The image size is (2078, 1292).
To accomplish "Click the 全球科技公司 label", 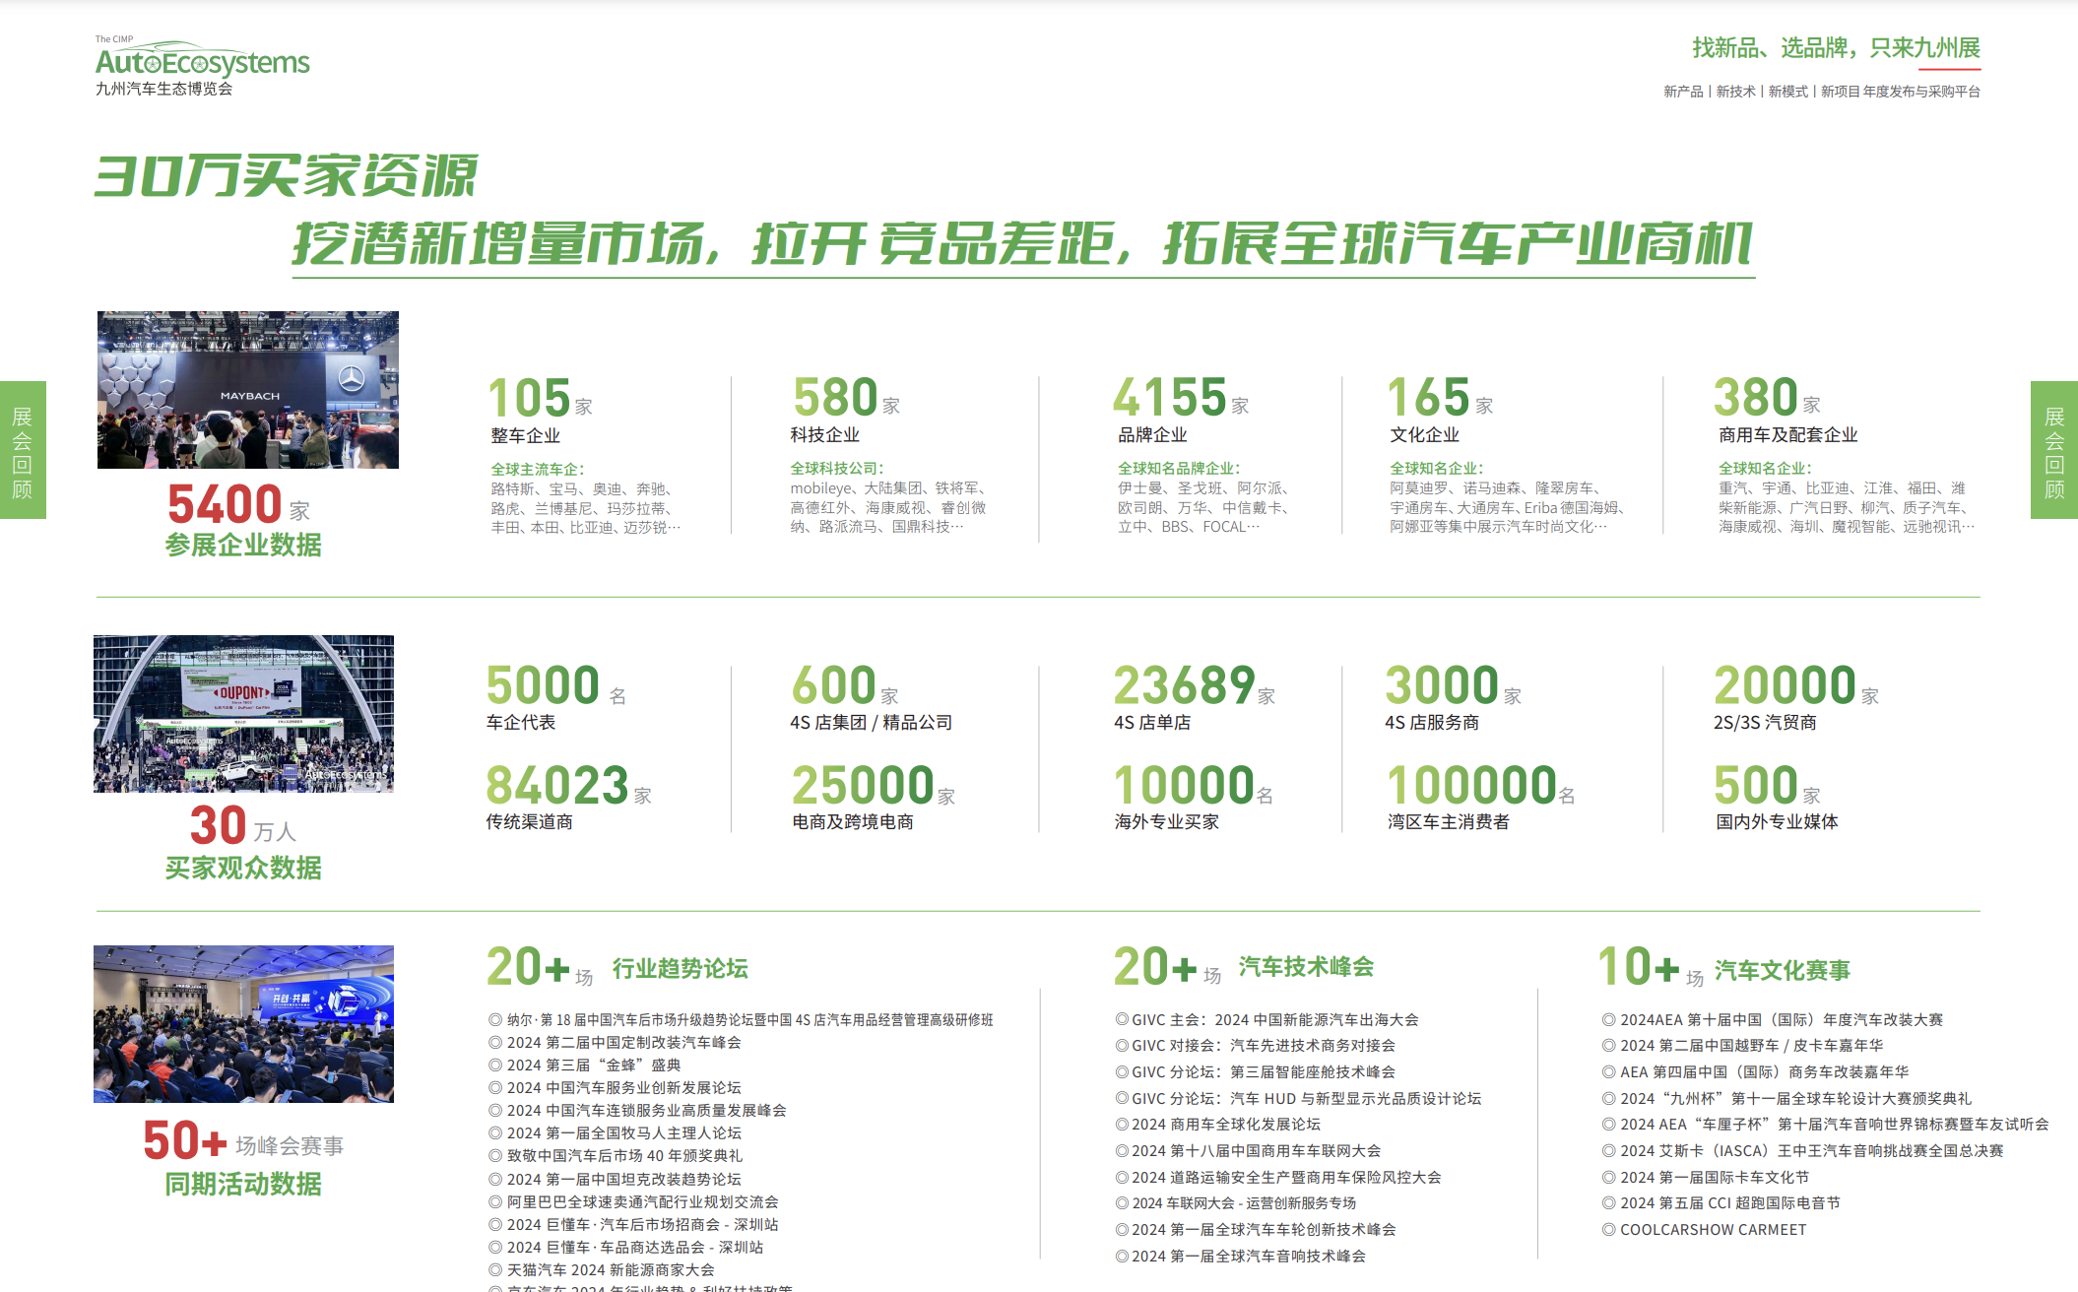I will tap(837, 469).
